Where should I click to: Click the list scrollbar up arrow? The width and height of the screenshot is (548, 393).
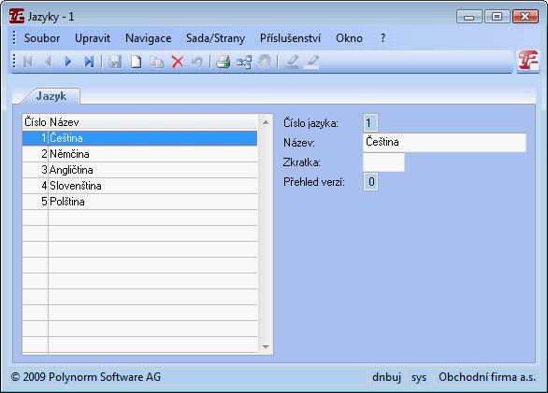coord(266,122)
